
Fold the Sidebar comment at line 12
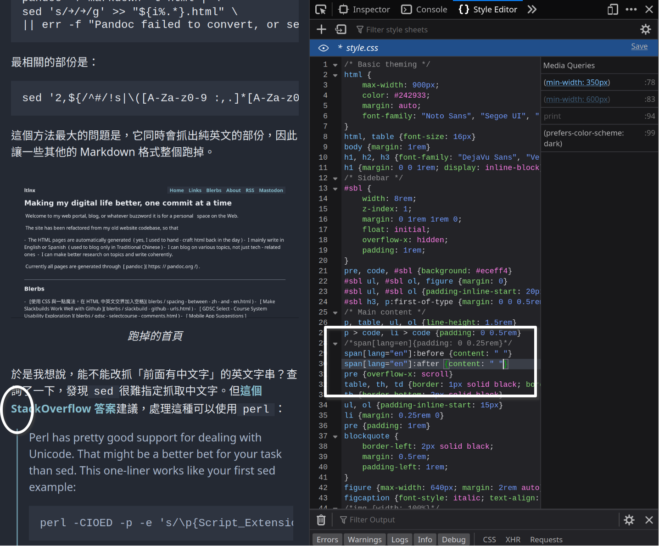point(335,178)
